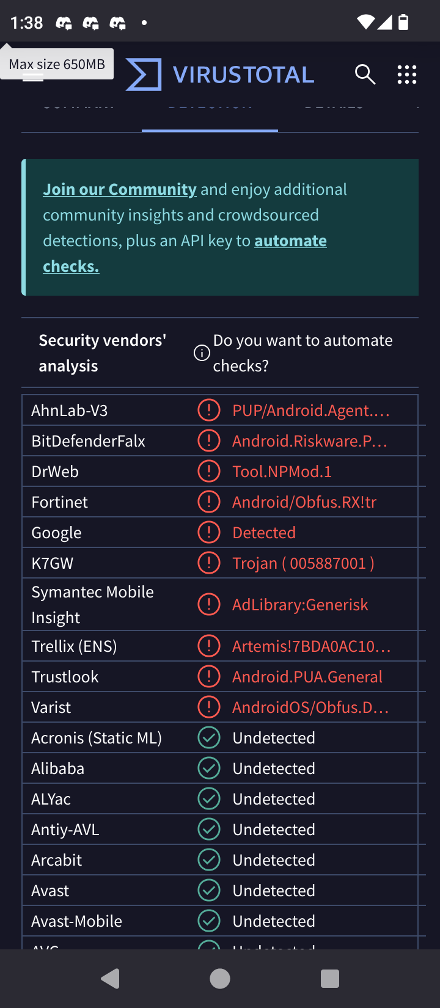This screenshot has height=1008, width=440.
Task: Select the Trustlook Android.PUA.General detection
Action: [307, 677]
